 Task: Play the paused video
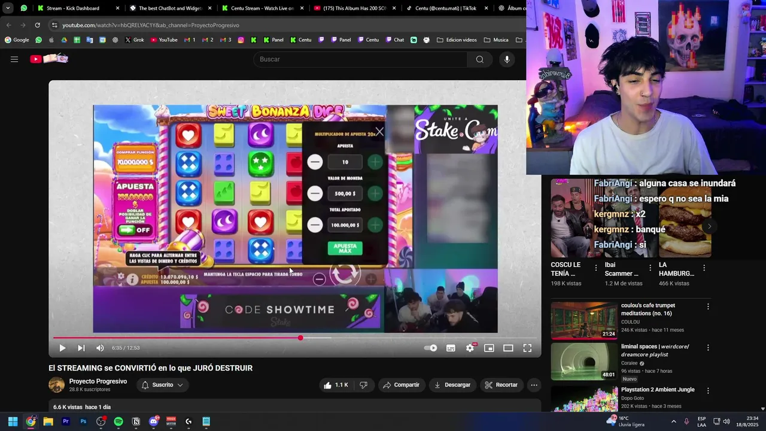pos(62,348)
